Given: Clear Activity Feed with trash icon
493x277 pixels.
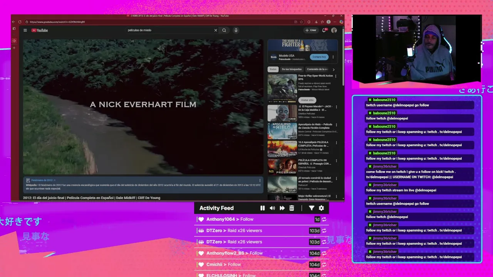Looking at the screenshot, I should (x=292, y=208).
